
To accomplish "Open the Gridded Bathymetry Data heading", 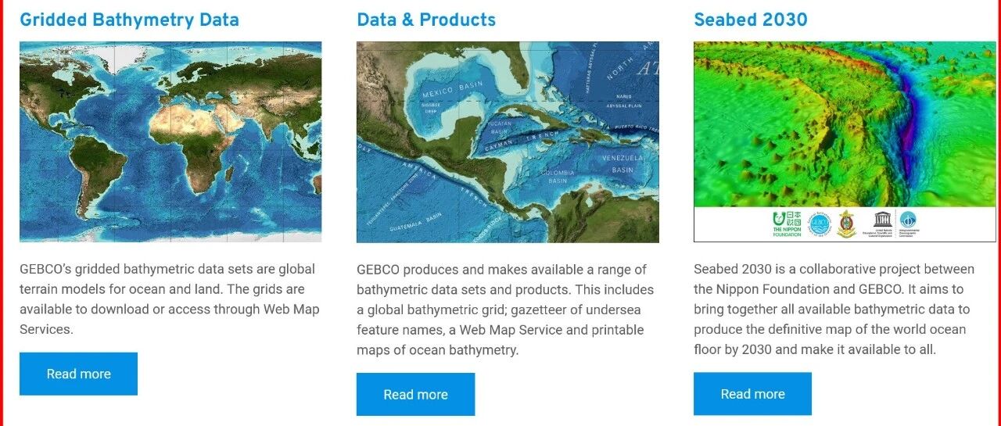I will 129,20.
